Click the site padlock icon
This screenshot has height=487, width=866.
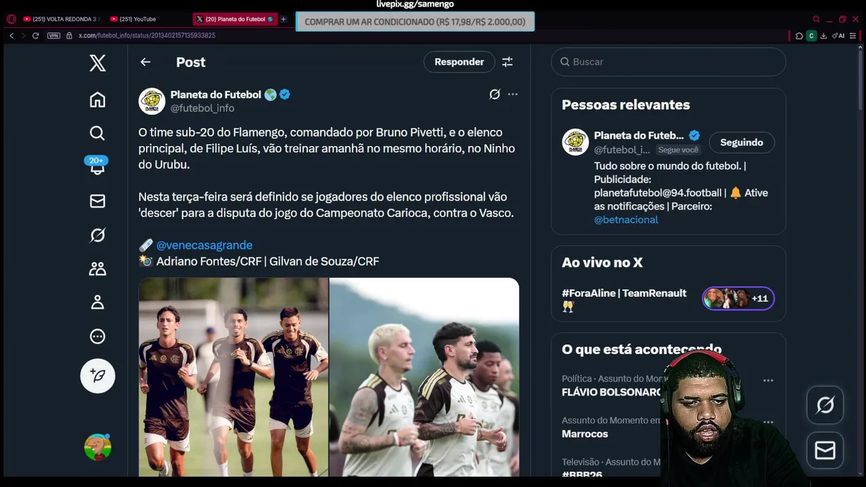(69, 35)
